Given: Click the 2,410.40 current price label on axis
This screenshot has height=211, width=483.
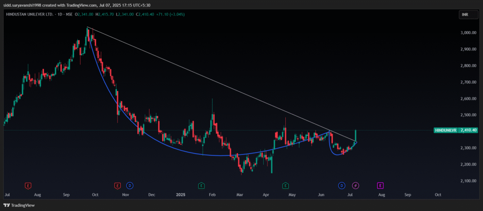Looking at the screenshot, I should [x=469, y=130].
